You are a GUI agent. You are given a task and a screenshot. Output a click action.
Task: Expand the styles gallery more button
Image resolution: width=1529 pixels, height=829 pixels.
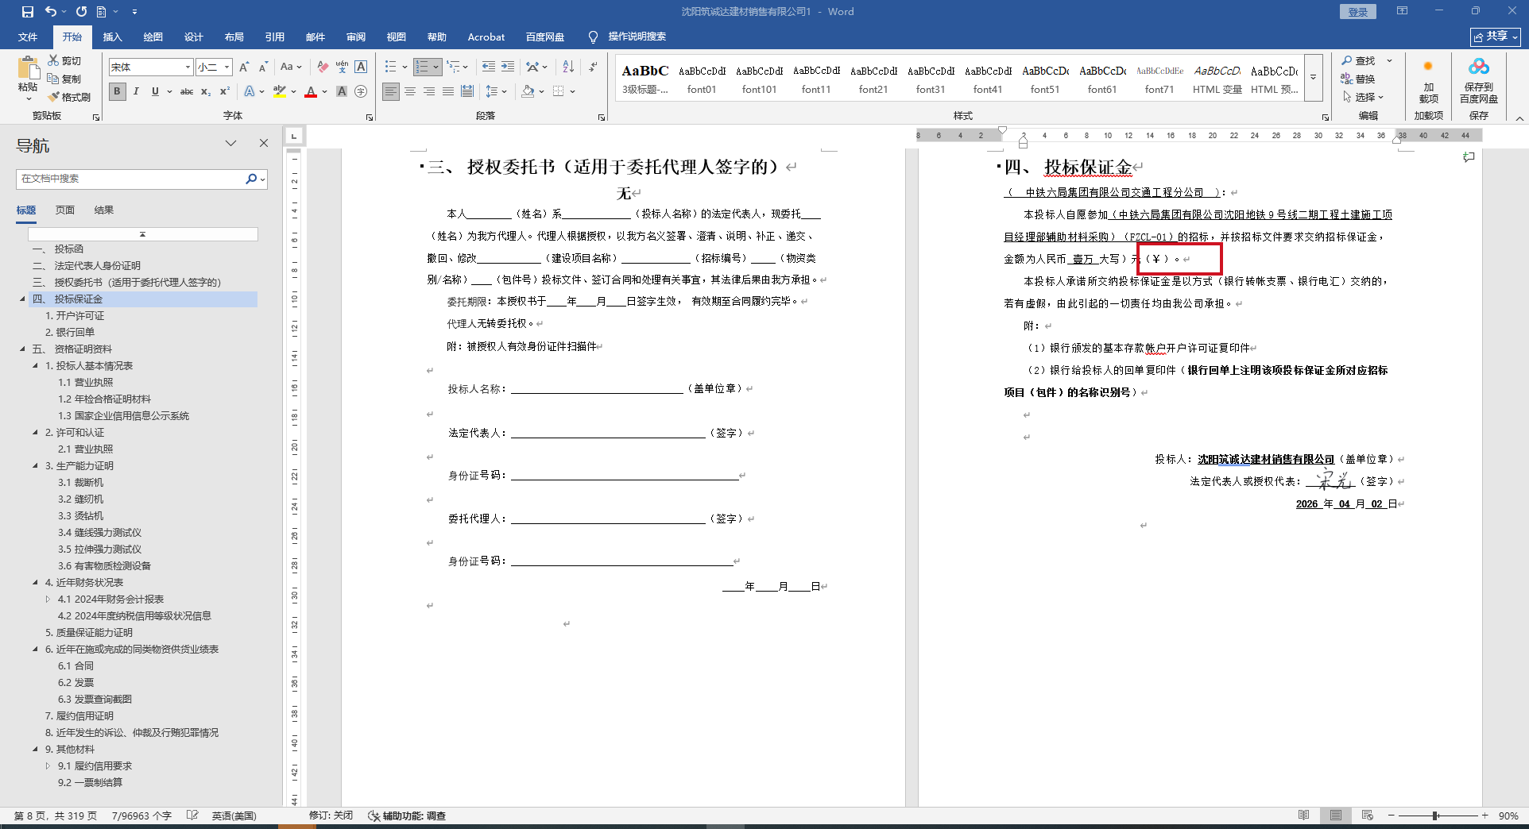tap(1314, 77)
